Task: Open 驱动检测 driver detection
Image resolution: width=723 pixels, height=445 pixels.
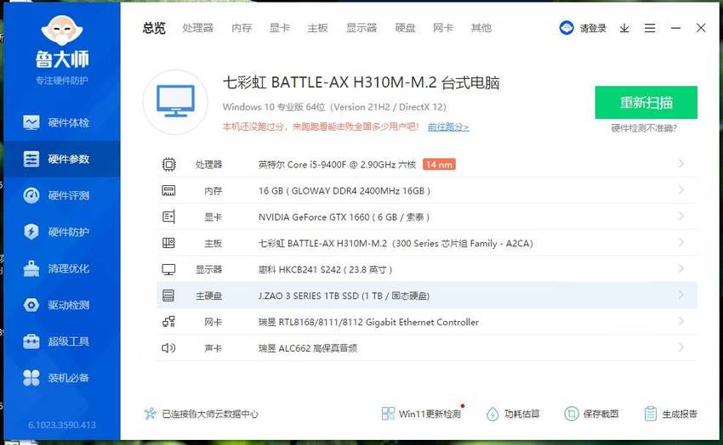Action: [62, 305]
